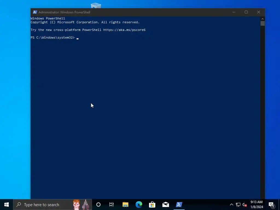280x210 pixels.
Task: Open the Mail app from the taskbar
Action: 165,205
